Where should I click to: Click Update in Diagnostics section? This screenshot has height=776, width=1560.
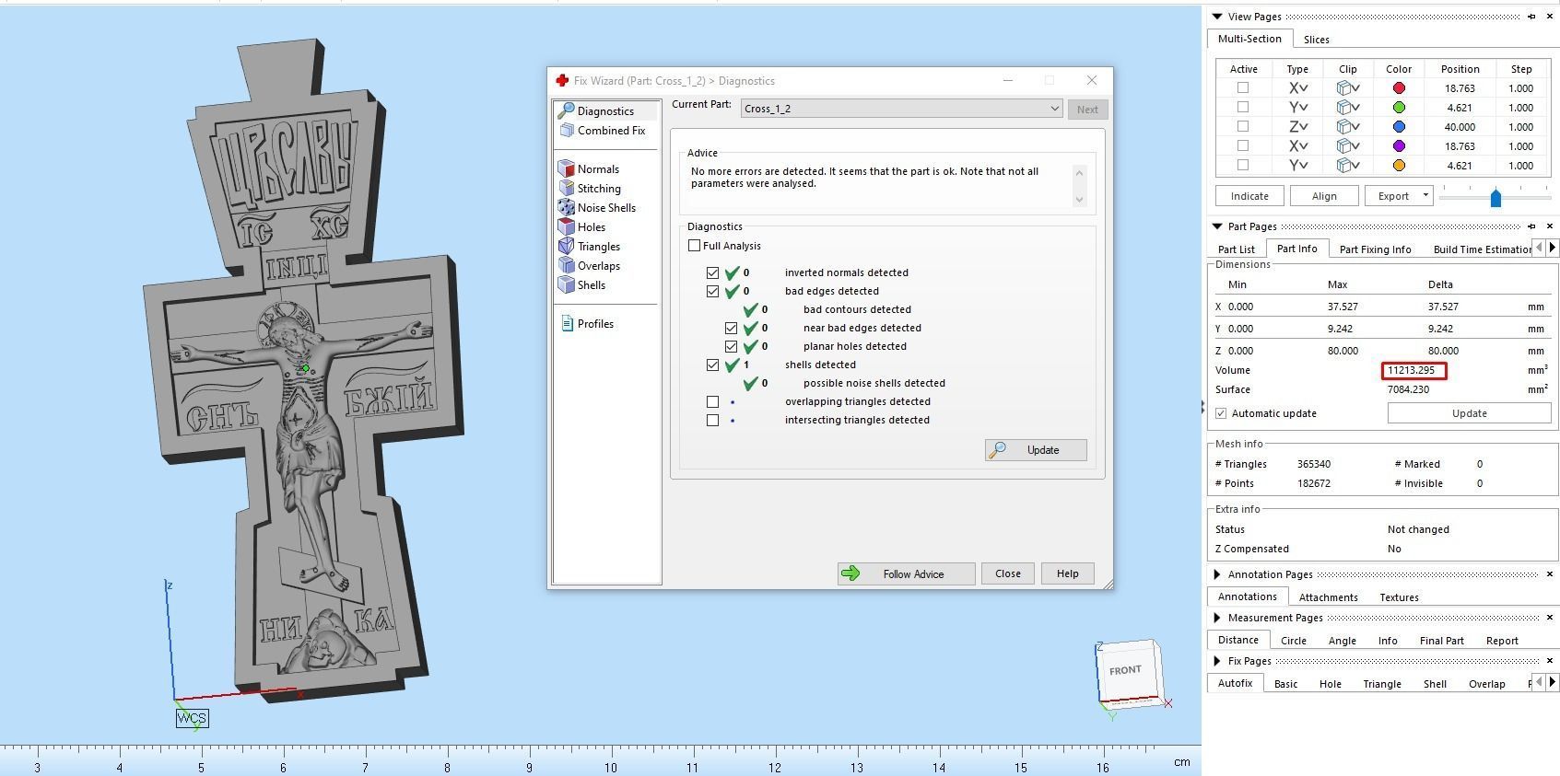coord(1036,450)
